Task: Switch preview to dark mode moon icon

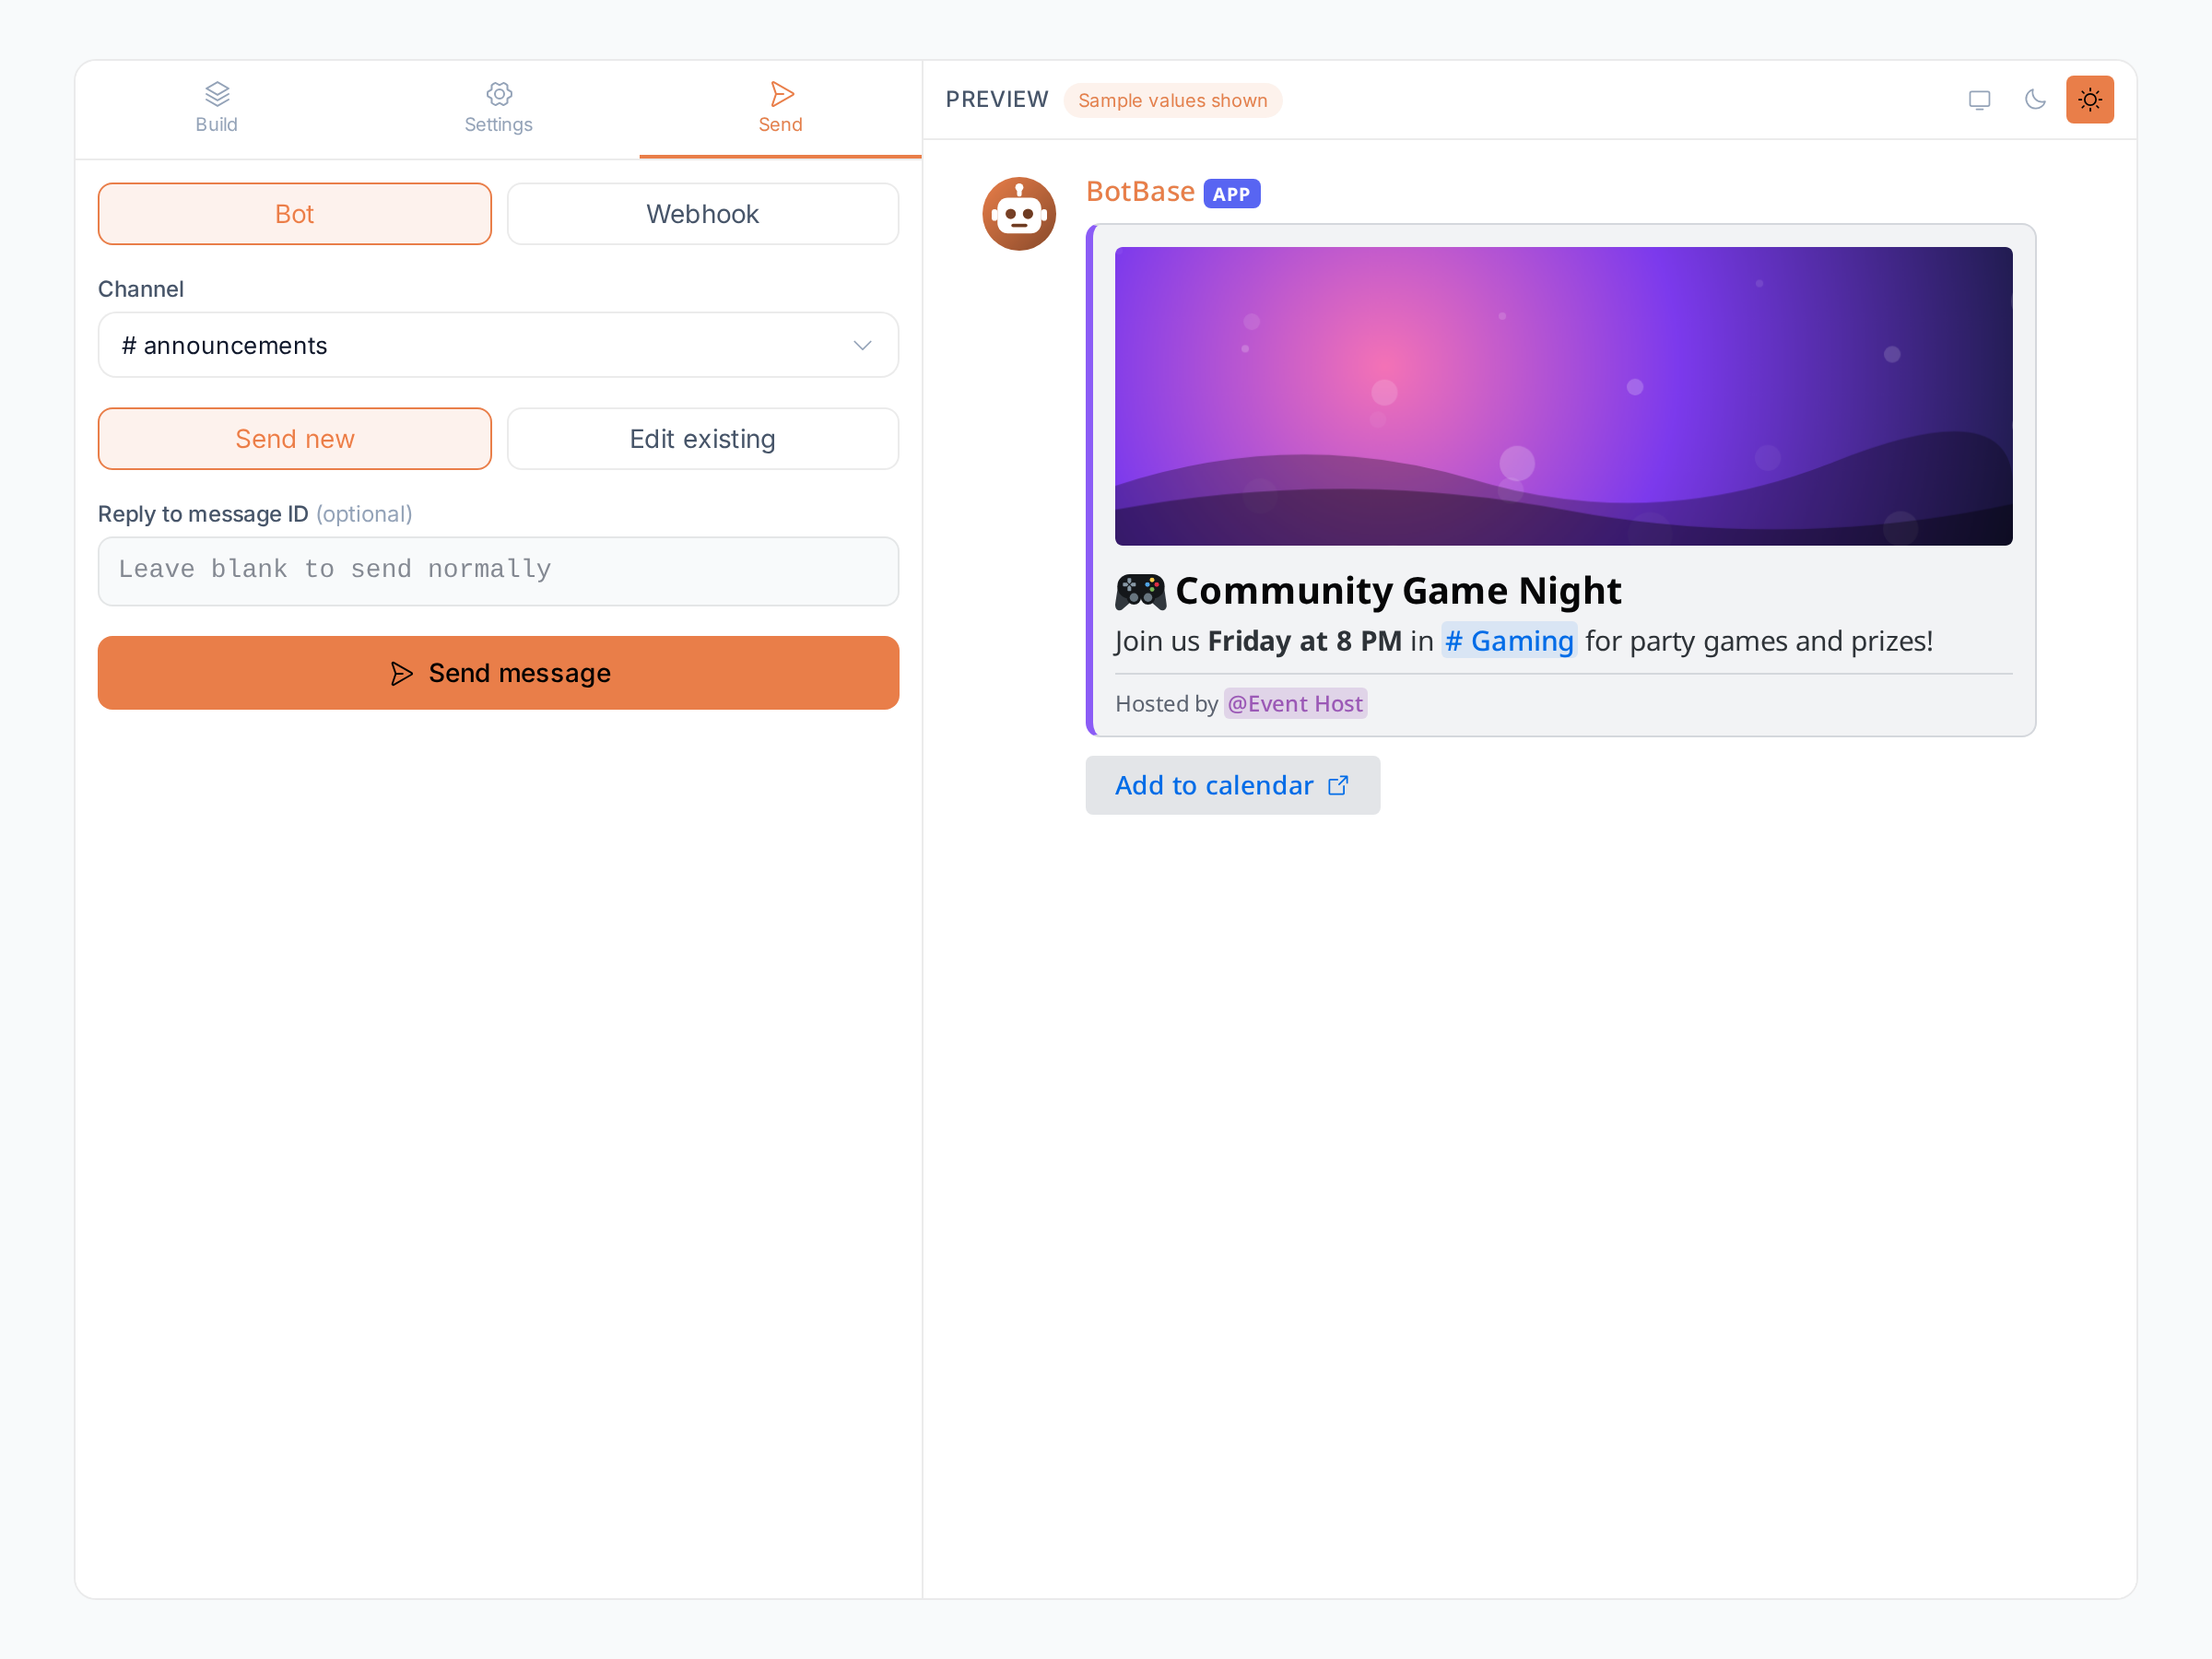Action: 2035,100
